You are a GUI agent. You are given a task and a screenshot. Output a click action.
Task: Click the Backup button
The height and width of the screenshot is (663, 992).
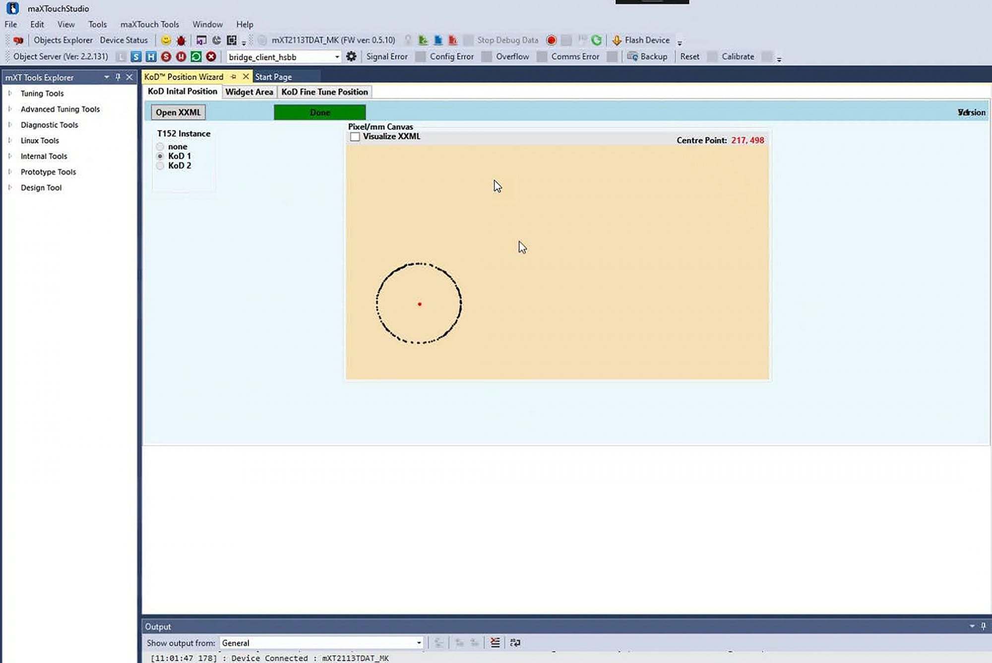pyautogui.click(x=647, y=57)
